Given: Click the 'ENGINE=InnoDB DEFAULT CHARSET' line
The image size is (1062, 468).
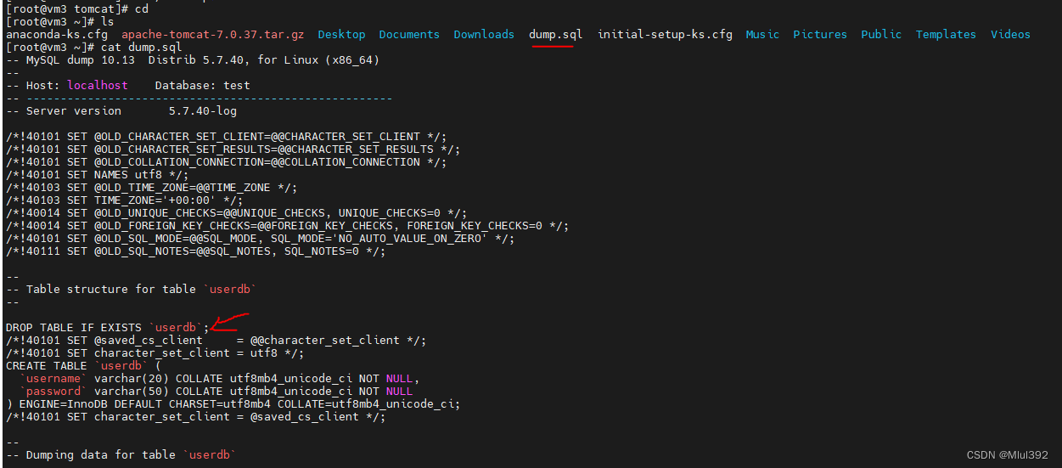Looking at the screenshot, I should 233,403.
